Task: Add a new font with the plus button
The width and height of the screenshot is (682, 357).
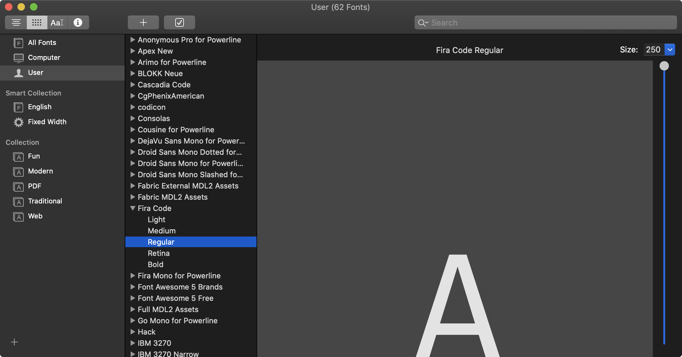Action: click(x=143, y=22)
